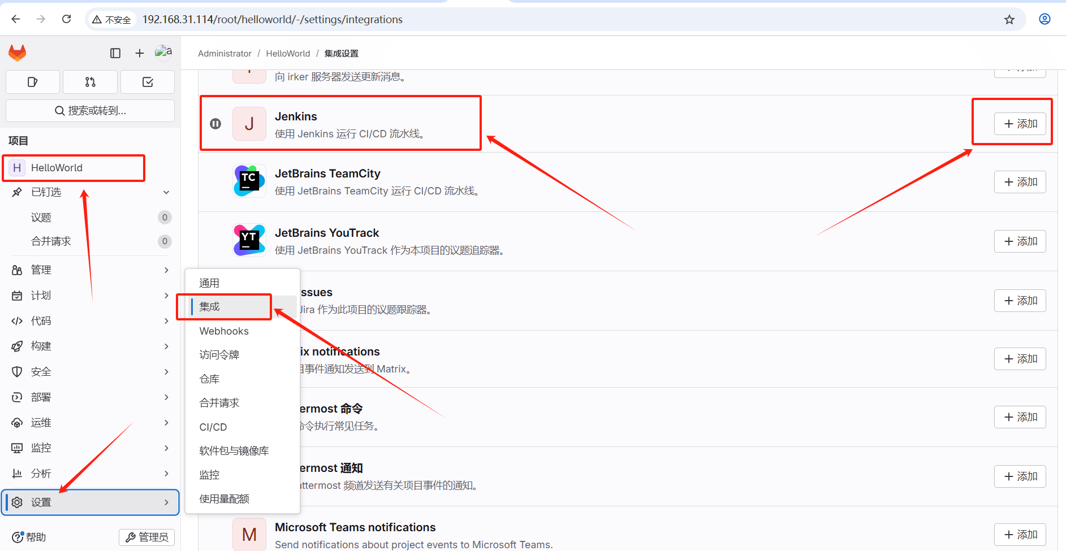Bookmark this page with star icon

1009,20
